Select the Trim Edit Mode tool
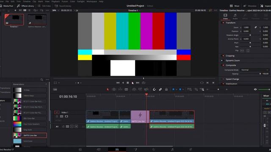The width and height of the screenshot is (271, 152). coord(114,90)
